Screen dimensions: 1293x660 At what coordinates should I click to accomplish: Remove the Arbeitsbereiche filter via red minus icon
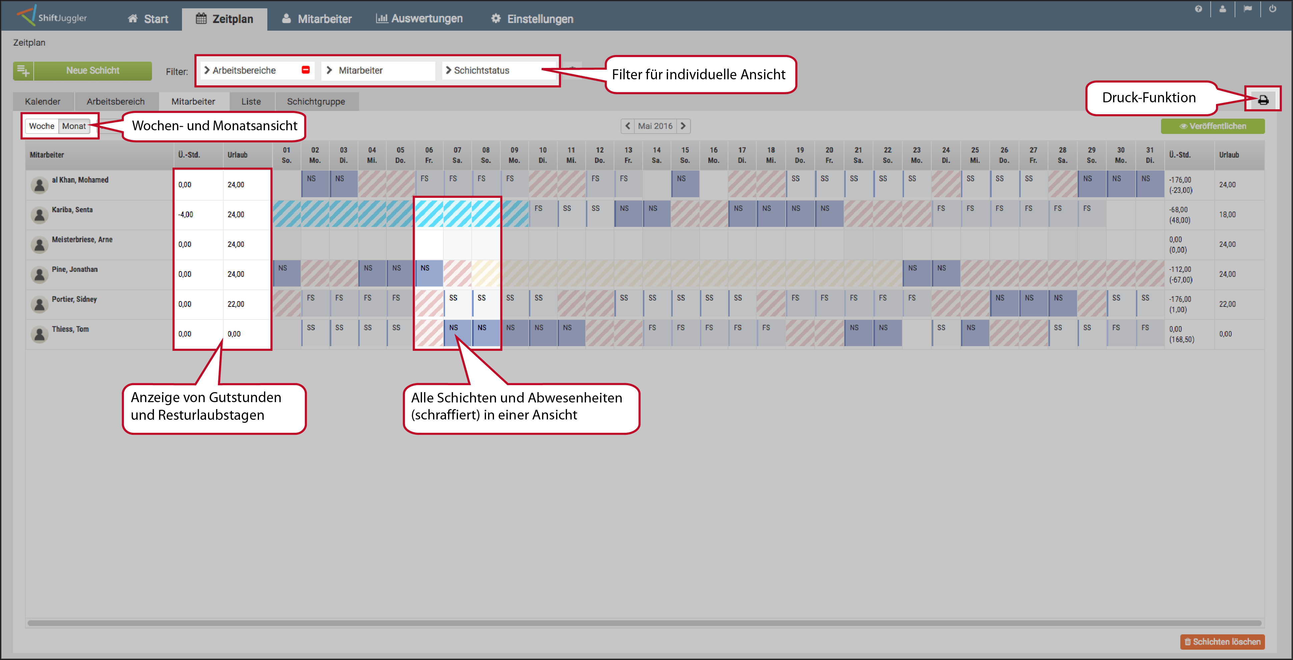306,70
